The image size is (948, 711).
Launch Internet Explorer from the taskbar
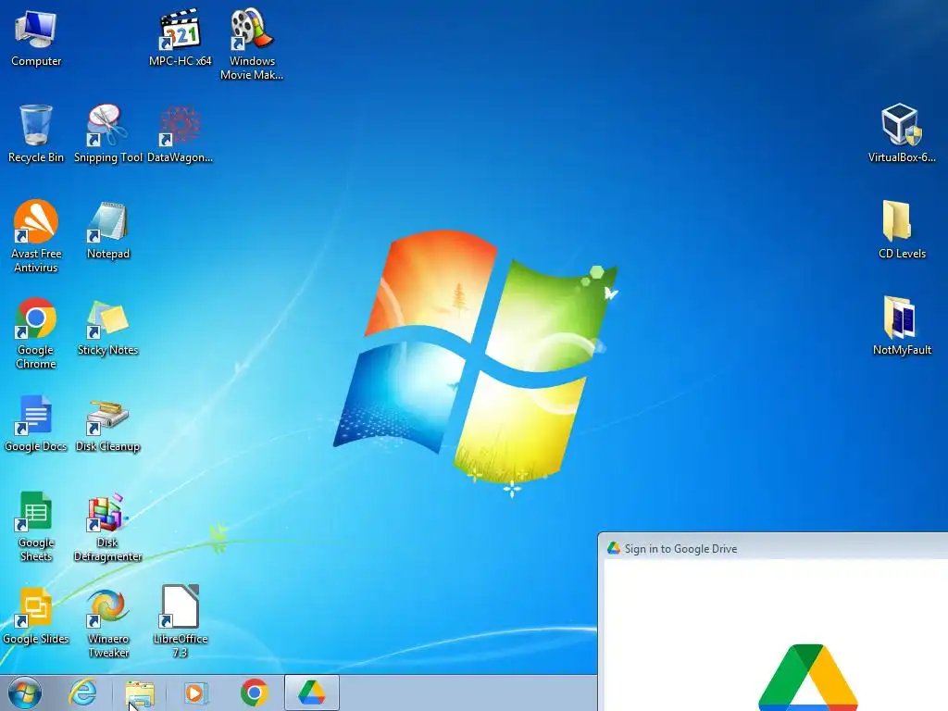(x=82, y=692)
